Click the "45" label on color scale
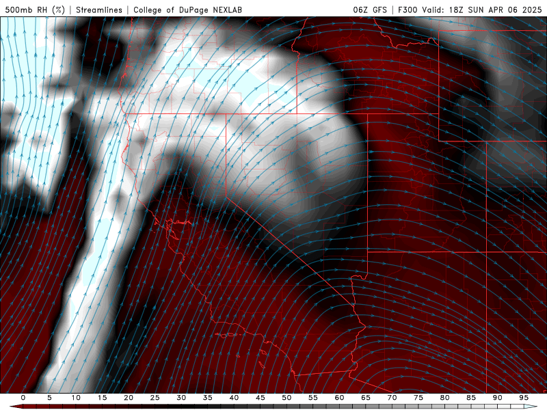The width and height of the screenshot is (547, 410). 261,398
